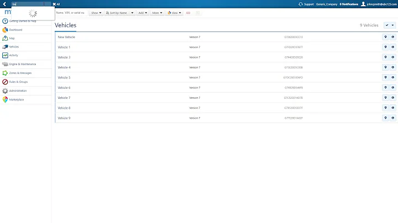The image size is (398, 223).
Task: Click the Dashboard pie chart icon
Action: tap(5, 30)
